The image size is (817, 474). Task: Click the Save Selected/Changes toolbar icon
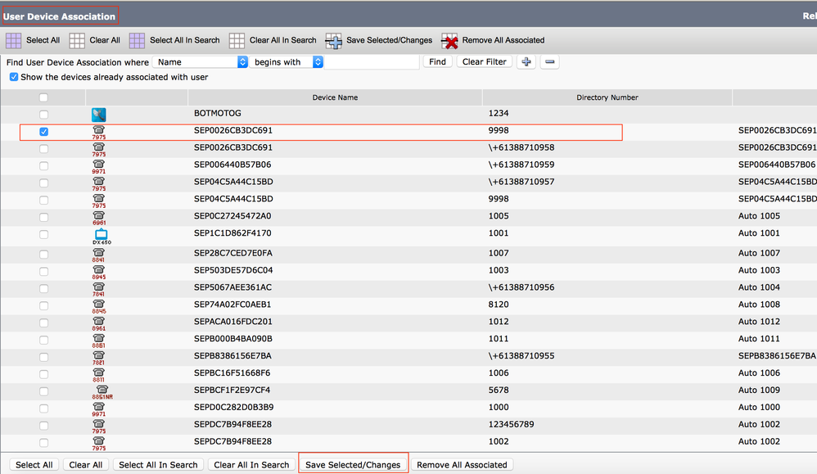pyautogui.click(x=333, y=41)
